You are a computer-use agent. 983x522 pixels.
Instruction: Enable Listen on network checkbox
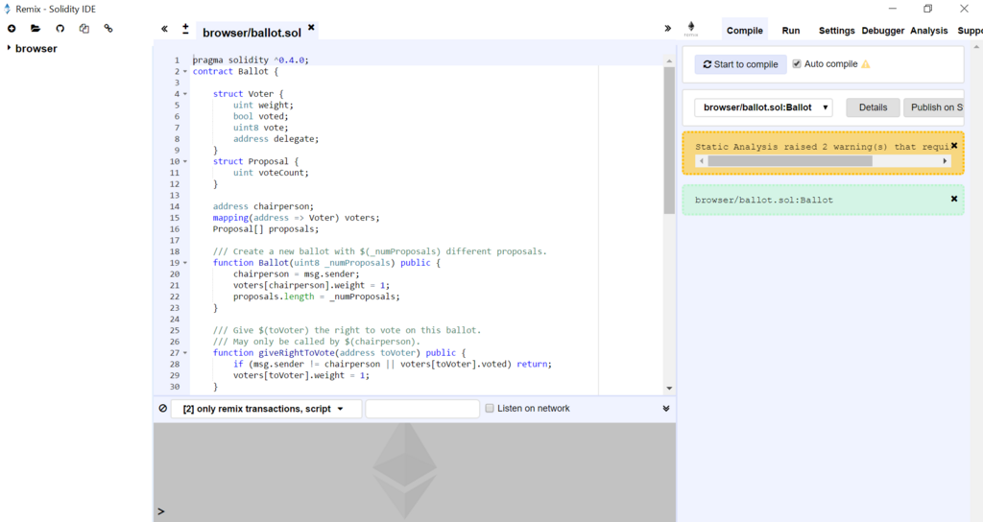tap(490, 408)
